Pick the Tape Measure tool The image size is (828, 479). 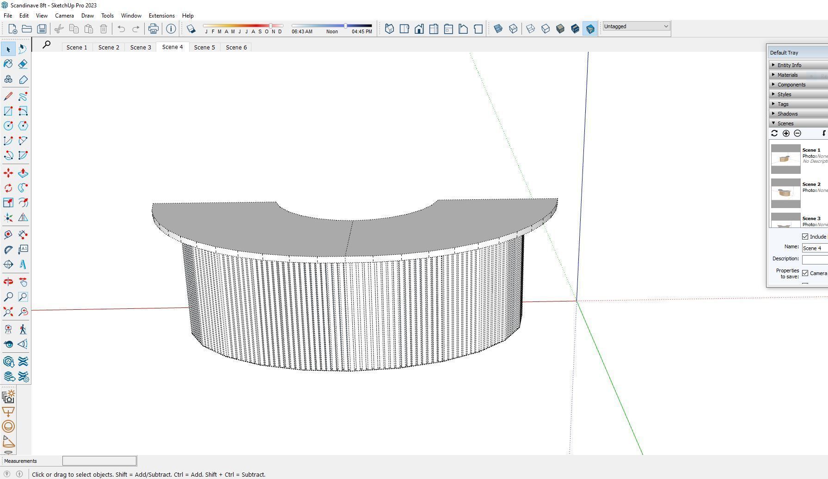[x=8, y=235]
